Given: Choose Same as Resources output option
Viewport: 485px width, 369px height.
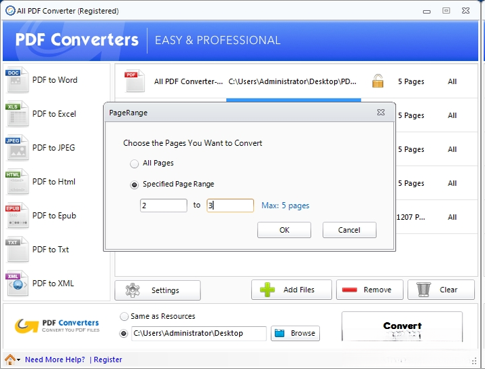Looking at the screenshot, I should click(x=124, y=316).
